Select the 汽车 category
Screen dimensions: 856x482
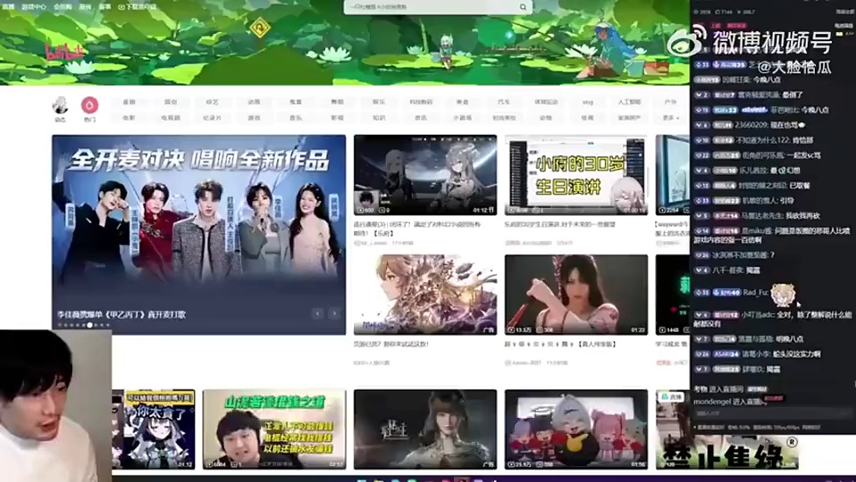click(504, 102)
